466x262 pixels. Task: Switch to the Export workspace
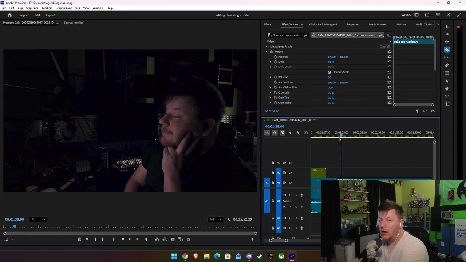click(x=50, y=15)
